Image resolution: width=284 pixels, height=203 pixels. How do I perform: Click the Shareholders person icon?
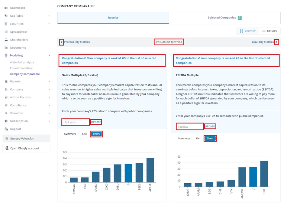click(x=6, y=40)
